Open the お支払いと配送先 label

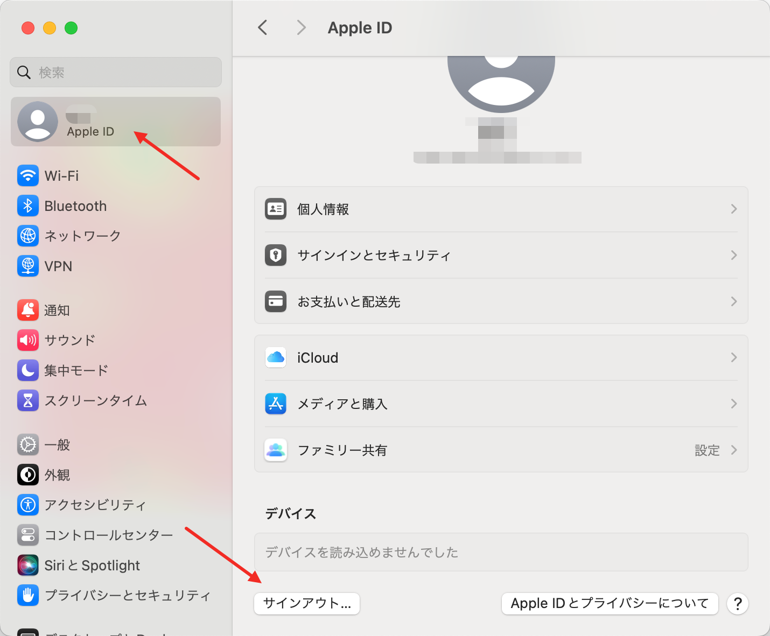[x=349, y=301]
